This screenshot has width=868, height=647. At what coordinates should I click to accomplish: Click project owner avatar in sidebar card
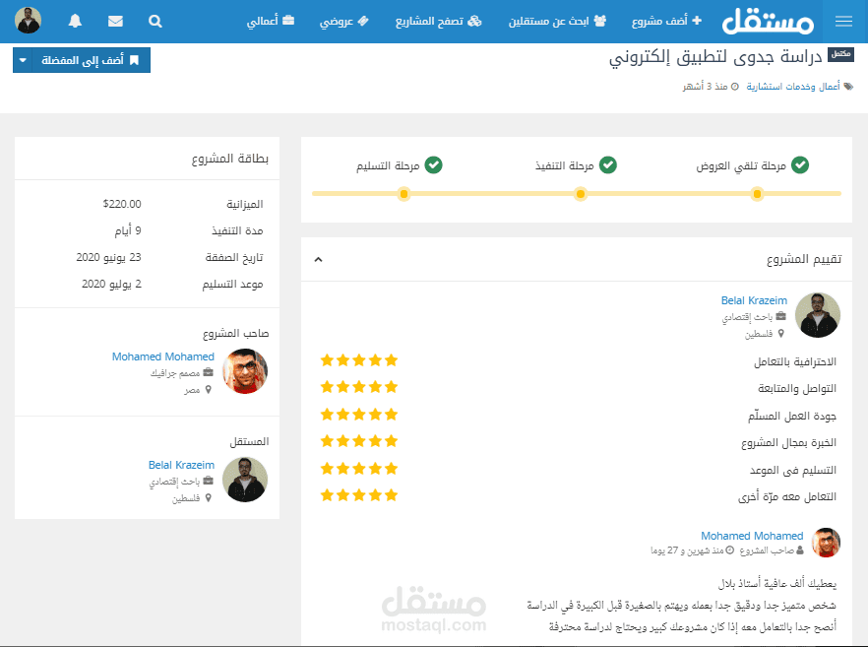point(245,371)
